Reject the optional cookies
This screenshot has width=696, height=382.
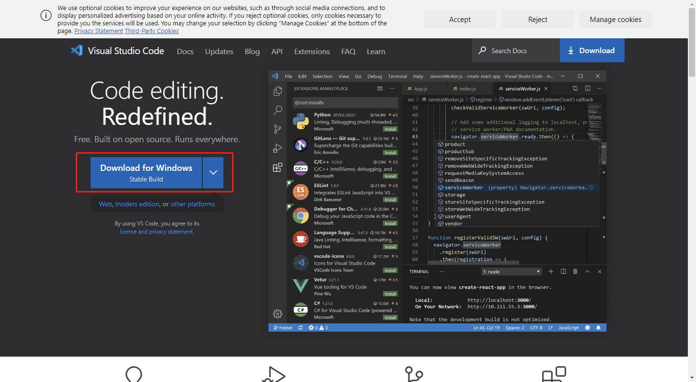pos(537,19)
